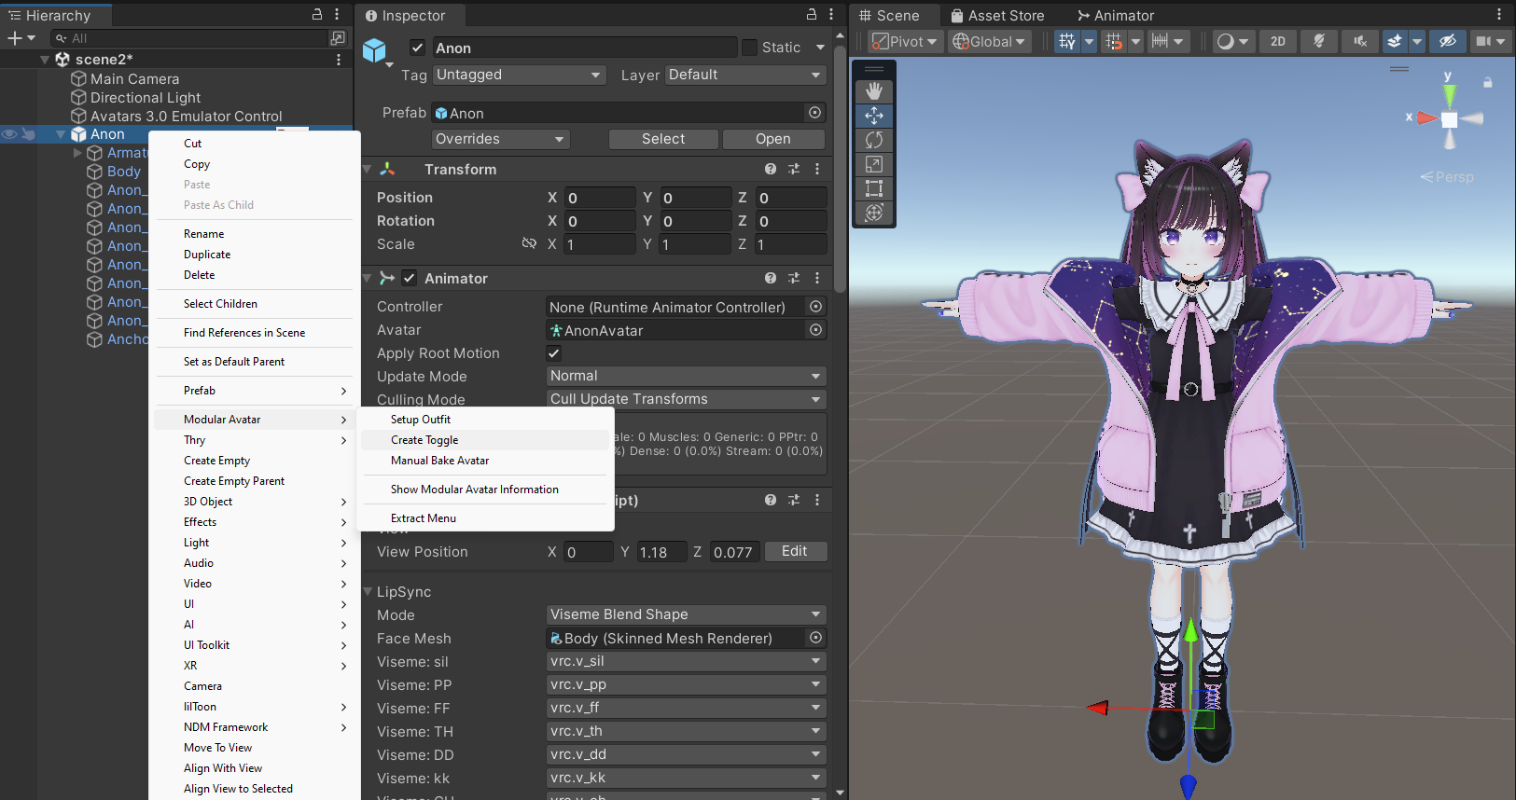Image resolution: width=1516 pixels, height=800 pixels.
Task: Open the Layer dropdown Default
Action: tap(746, 75)
